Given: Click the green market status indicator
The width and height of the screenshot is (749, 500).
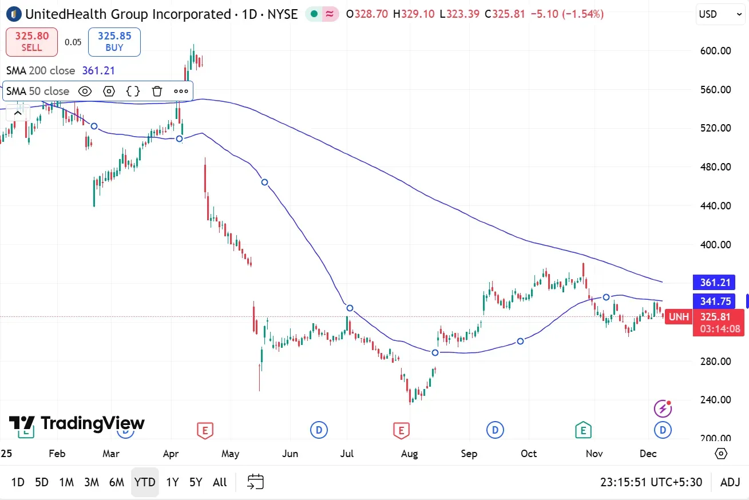Looking at the screenshot, I should coord(314,14).
